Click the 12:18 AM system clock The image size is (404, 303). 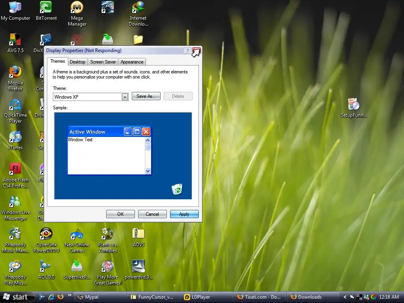[389, 297]
